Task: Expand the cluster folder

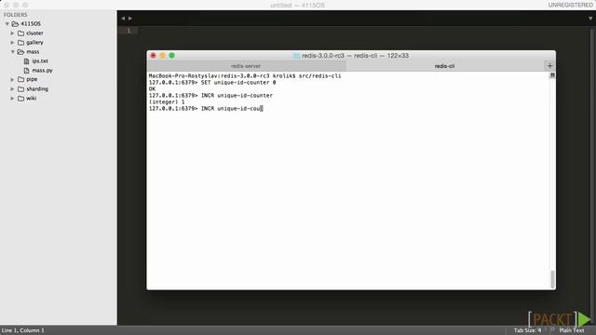Action: pos(12,33)
